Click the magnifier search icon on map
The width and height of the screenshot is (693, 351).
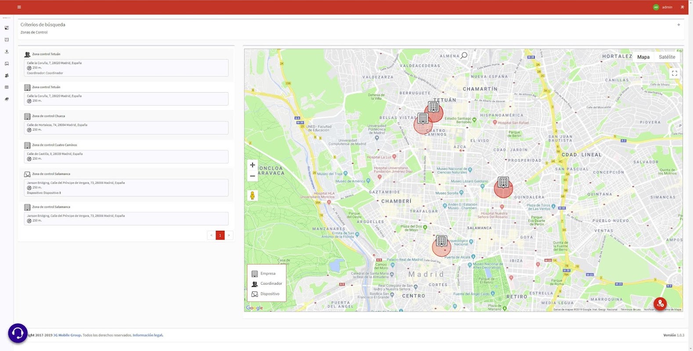pos(464,55)
